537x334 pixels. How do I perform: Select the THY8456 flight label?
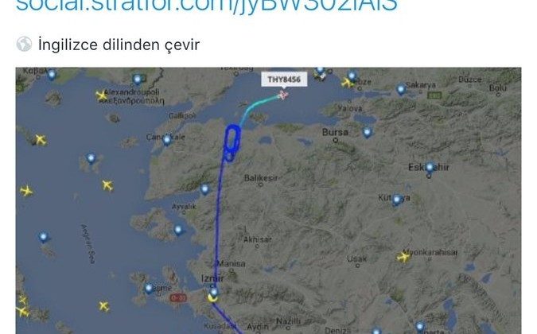(x=284, y=80)
